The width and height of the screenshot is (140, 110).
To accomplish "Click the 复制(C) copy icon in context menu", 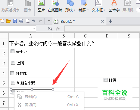I will 20,97.
